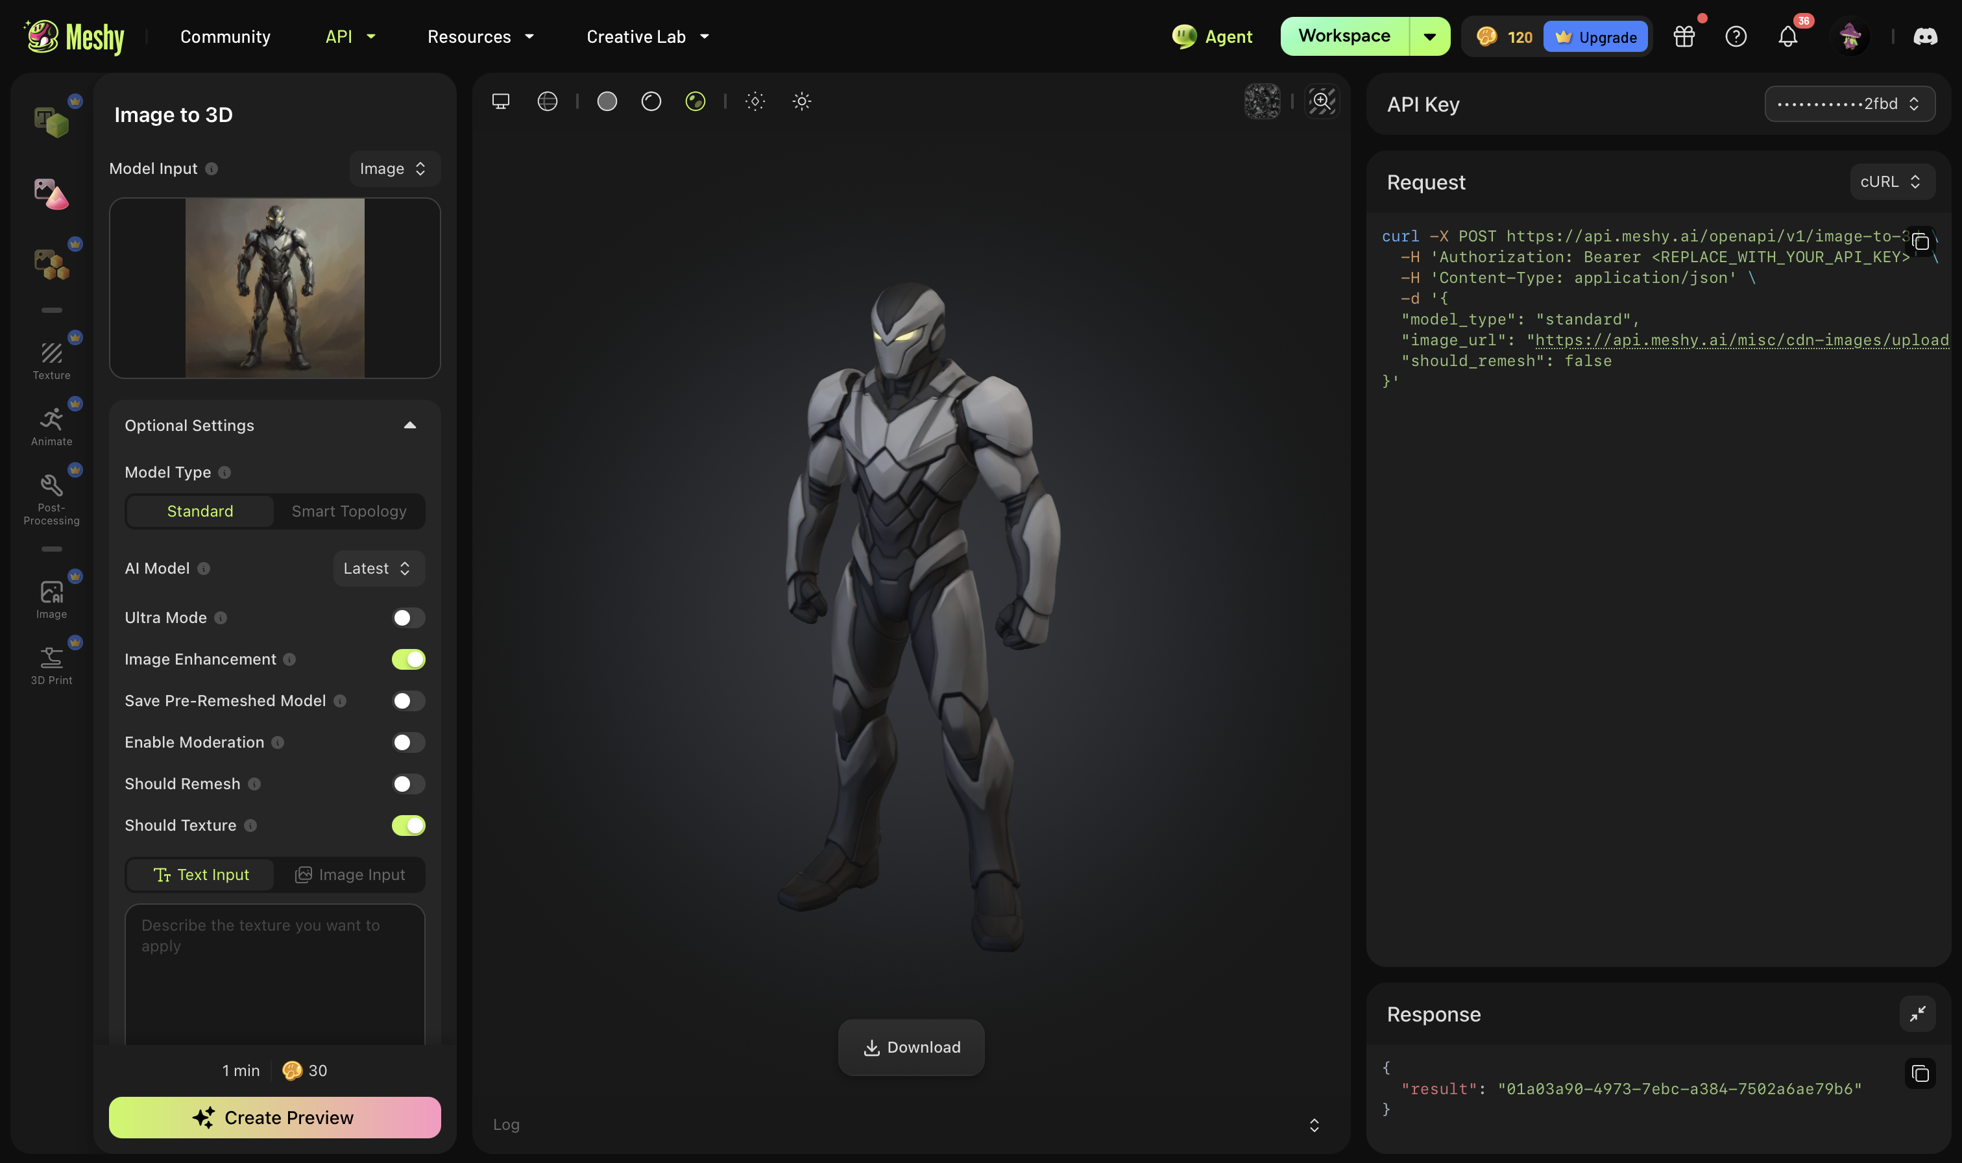This screenshot has height=1163, width=1962.
Task: Go to Community page
Action: click(224, 37)
